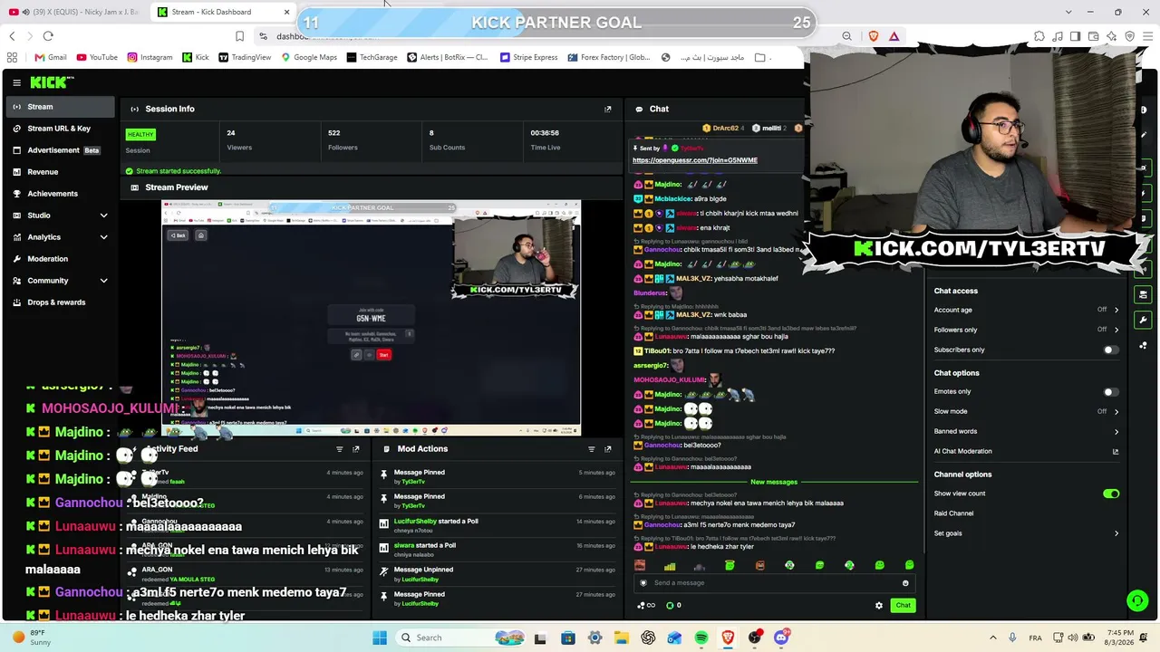Click the stream preview video thumbnail

coord(372,318)
